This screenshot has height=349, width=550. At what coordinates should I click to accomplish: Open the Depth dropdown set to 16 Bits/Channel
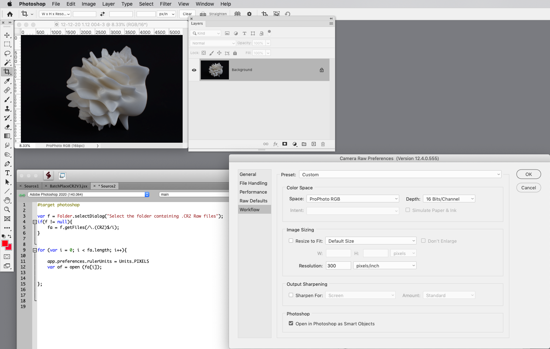click(x=448, y=199)
